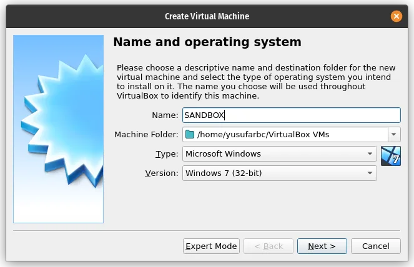
Task: Click the Version: label
Action: click(162, 173)
